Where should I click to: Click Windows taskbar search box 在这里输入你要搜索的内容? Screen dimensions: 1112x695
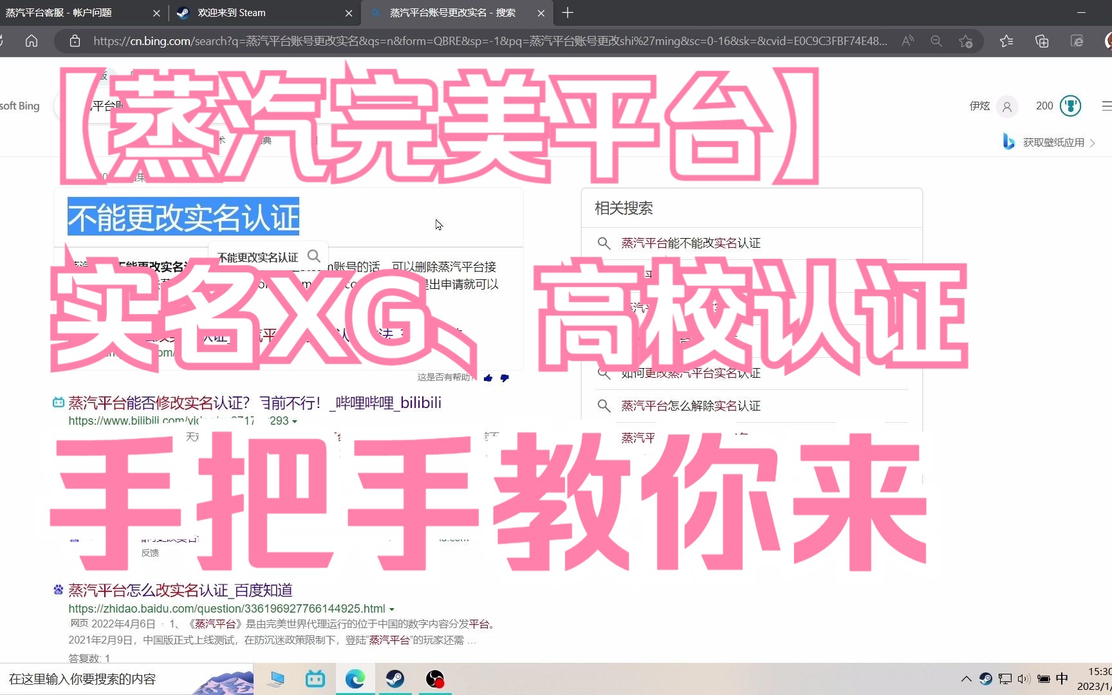[x=127, y=679]
